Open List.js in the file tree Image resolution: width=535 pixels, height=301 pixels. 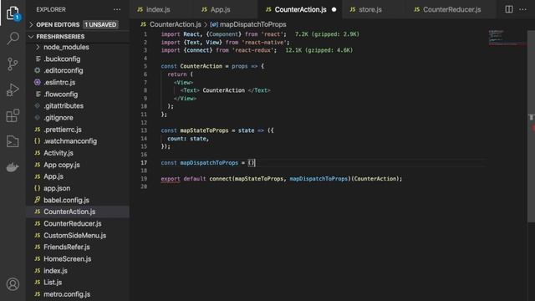53,283
